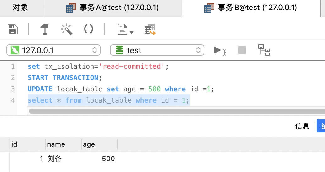Click the Export Result table icon
Image resolution: width=325 pixels, height=172 pixels.
150,29
